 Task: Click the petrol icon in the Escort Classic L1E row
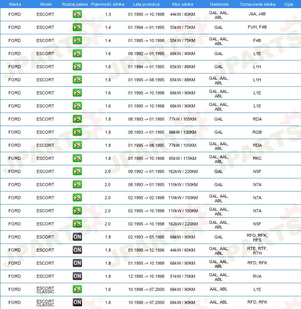pyautogui.click(x=77, y=289)
